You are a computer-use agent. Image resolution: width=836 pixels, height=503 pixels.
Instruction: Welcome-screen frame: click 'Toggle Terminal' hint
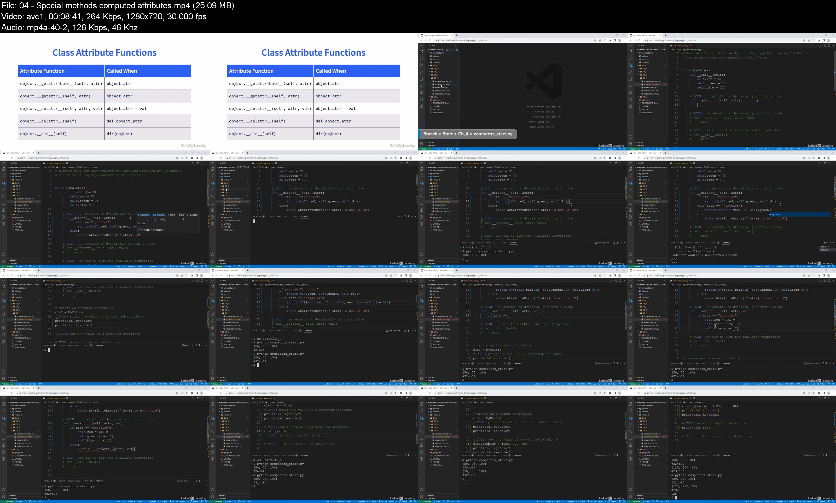point(537,127)
